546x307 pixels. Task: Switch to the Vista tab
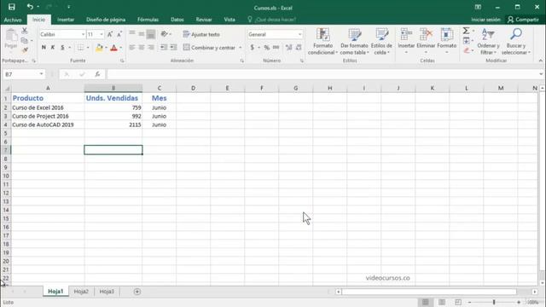[x=229, y=20]
